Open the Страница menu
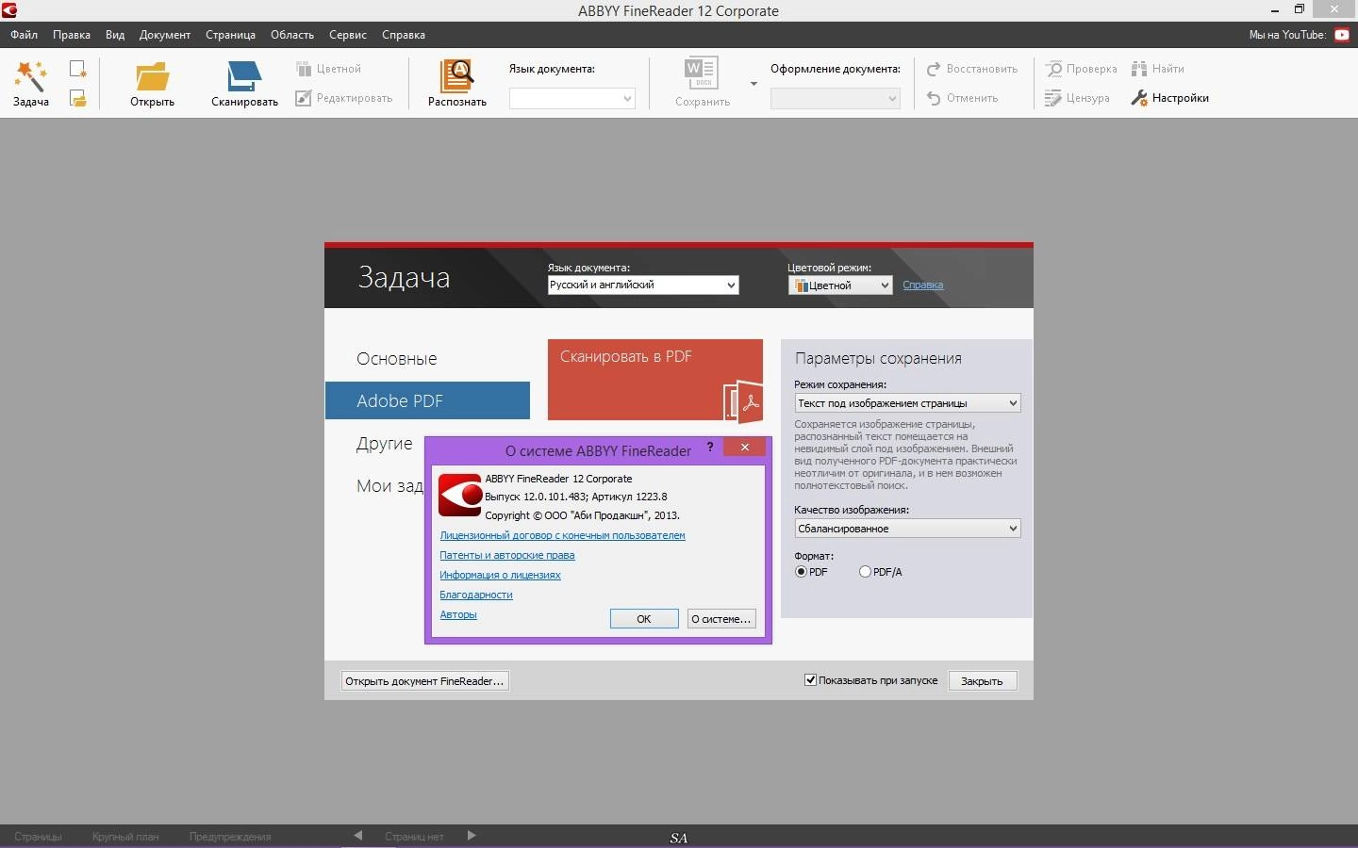 pyautogui.click(x=230, y=35)
